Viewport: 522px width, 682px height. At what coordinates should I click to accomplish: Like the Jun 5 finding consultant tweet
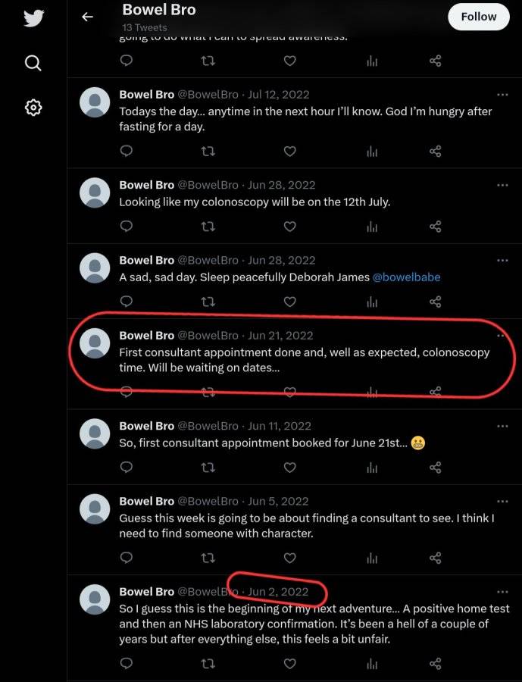tap(289, 558)
